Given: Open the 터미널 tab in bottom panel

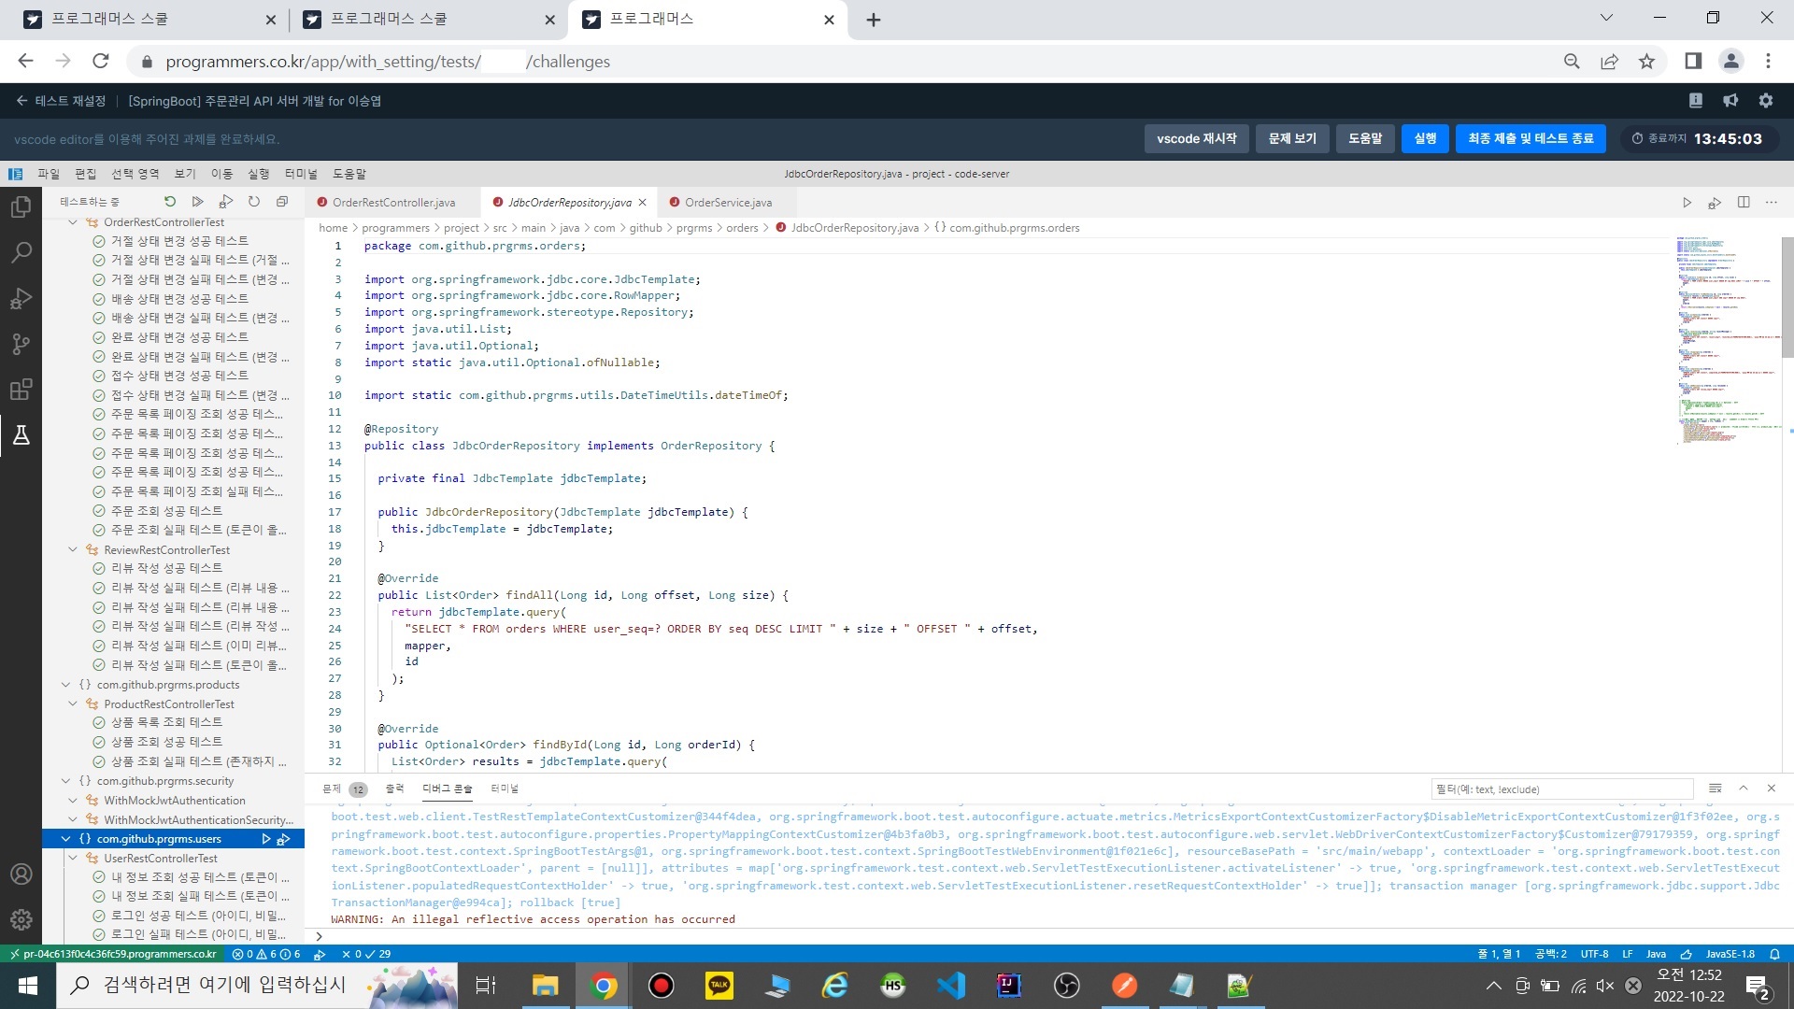Looking at the screenshot, I should (505, 789).
